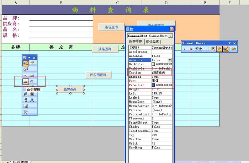Click Record Macro on Visual Basic toolbar
This screenshot has width=249, height=163.
coord(191,49)
